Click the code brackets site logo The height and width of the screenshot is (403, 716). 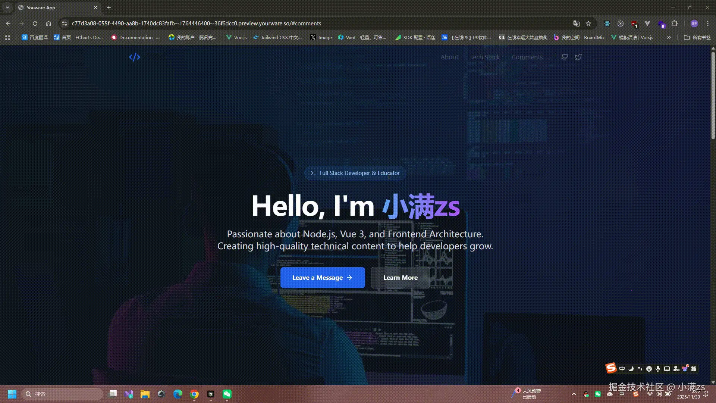click(135, 57)
